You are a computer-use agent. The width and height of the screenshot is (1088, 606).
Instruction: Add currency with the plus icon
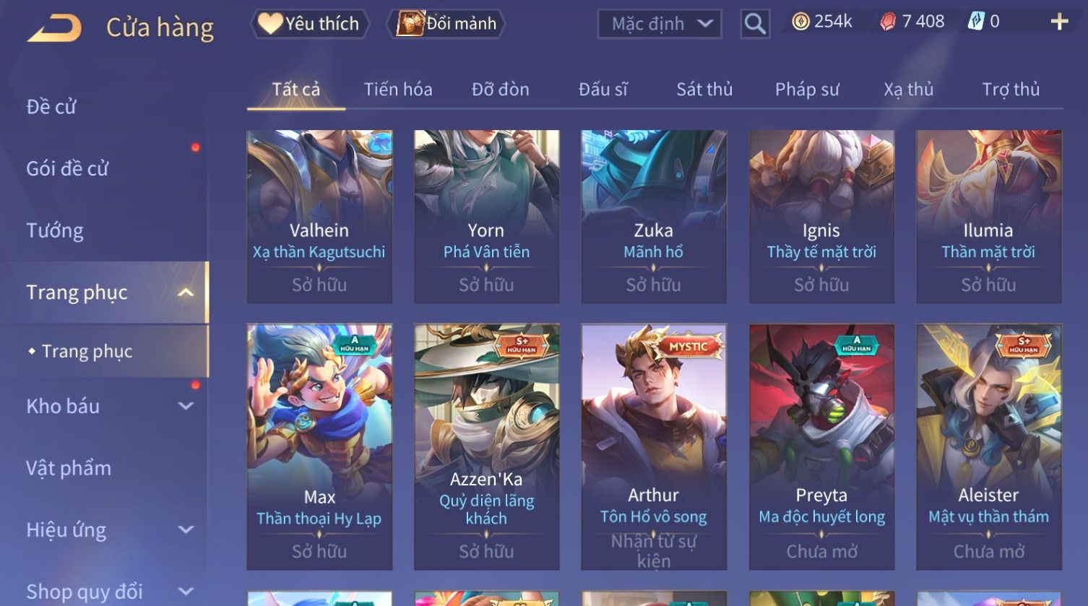(1059, 22)
